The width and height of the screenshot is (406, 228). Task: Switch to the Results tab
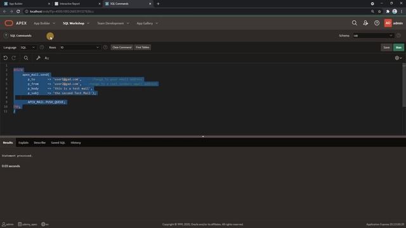click(8, 142)
